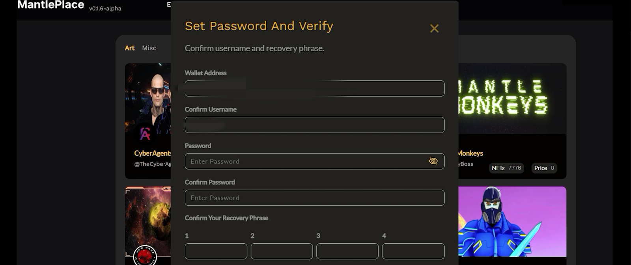The width and height of the screenshot is (631, 265).
Task: Close the Set Password And Verify dialog
Action: 434,28
